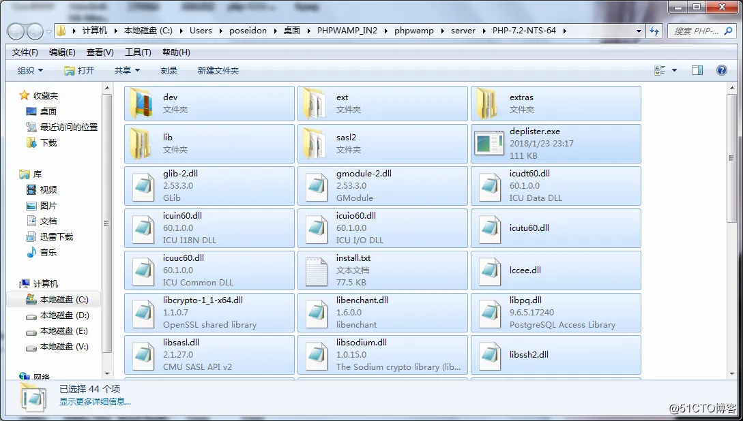Image resolution: width=743 pixels, height=421 pixels.
Task: Open the sasl2 folder icon
Action: (x=316, y=143)
